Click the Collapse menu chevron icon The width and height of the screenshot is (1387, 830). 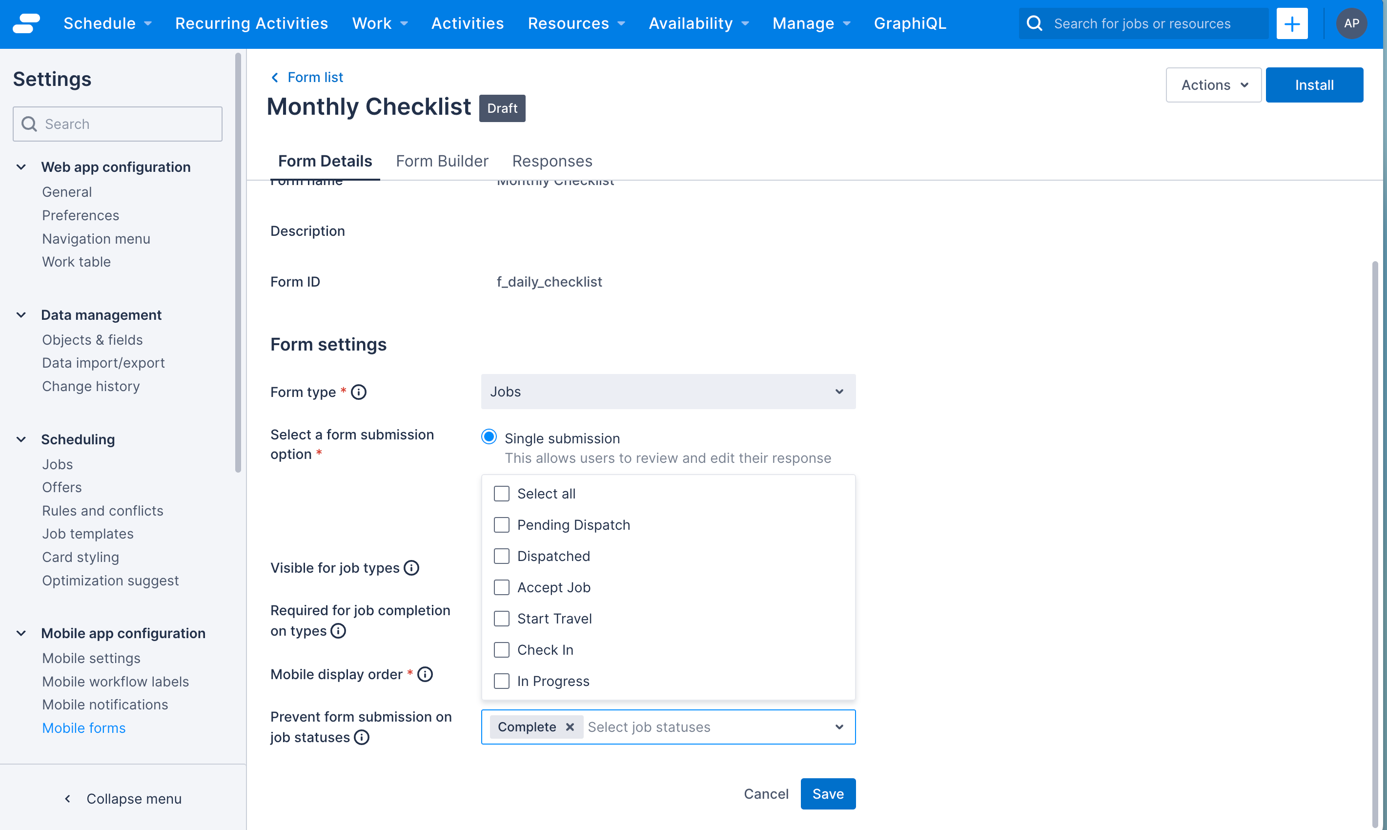click(x=68, y=799)
